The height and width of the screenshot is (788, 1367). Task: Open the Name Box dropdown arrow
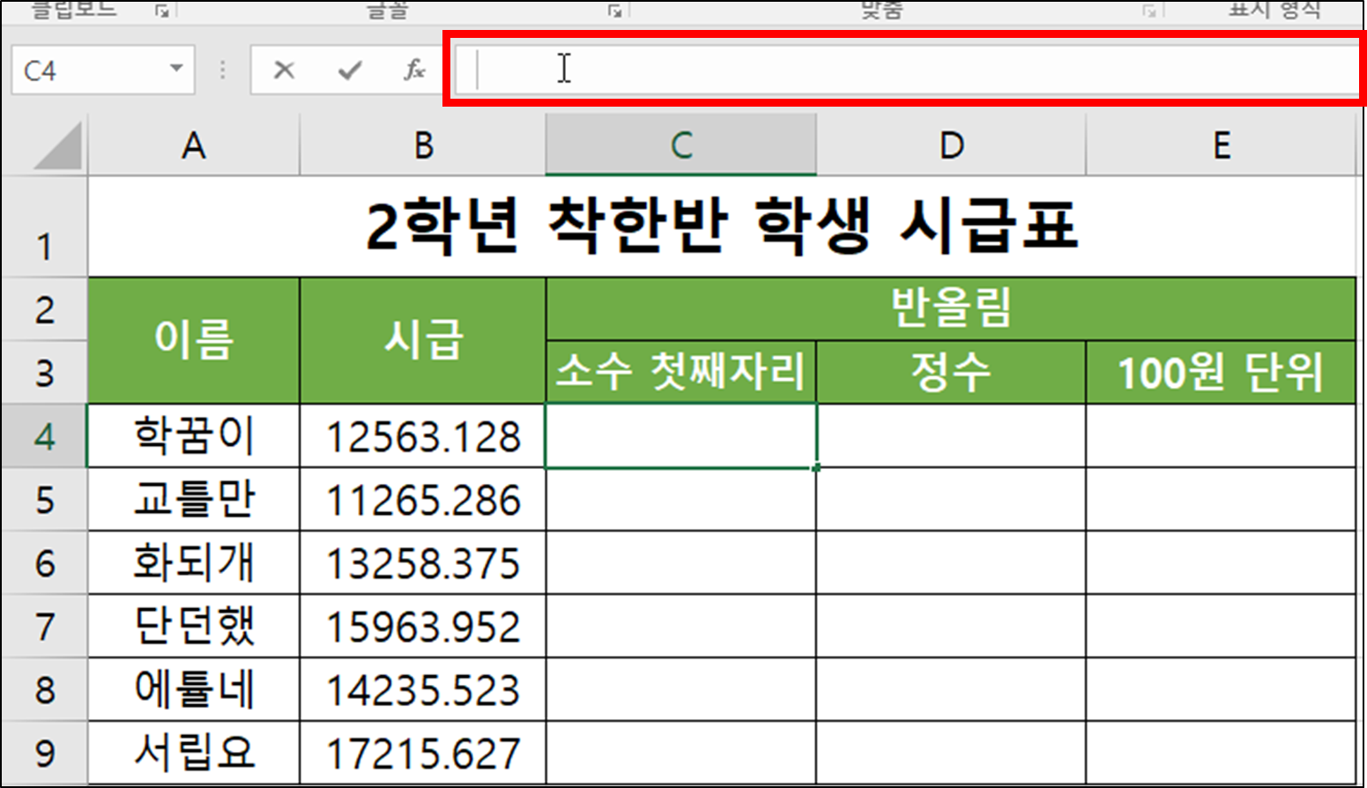point(175,70)
